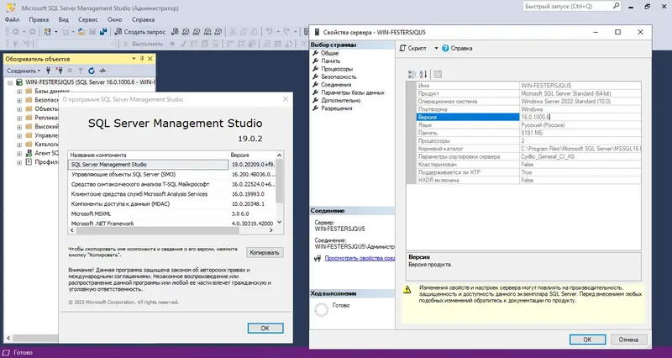Expand the Безопасность folder node
Image resolution: width=672 pixels, height=358 pixels.
pyautogui.click(x=19, y=100)
